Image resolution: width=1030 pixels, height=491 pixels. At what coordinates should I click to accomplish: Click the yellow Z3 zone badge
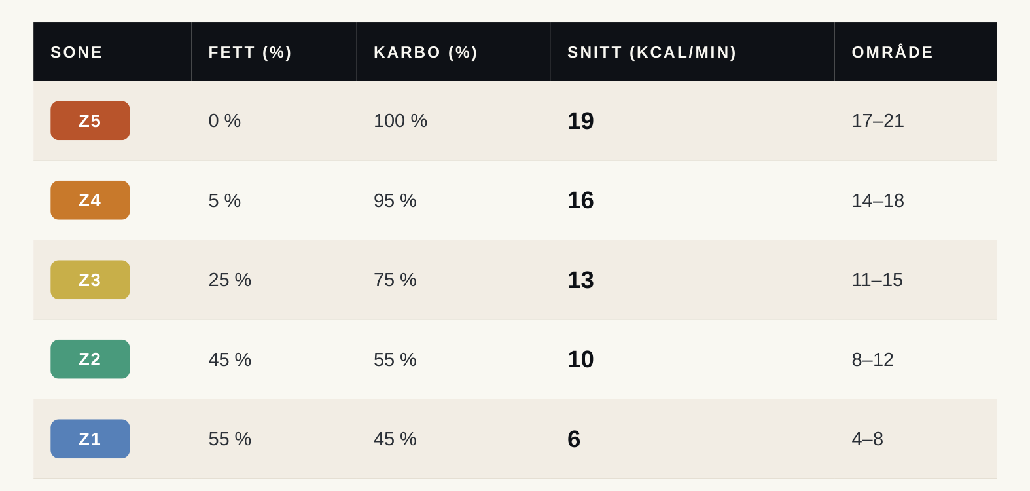click(x=90, y=280)
